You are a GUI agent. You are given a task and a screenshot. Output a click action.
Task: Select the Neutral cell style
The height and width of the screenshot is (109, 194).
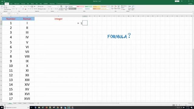pyautogui.click(x=96, y=6)
